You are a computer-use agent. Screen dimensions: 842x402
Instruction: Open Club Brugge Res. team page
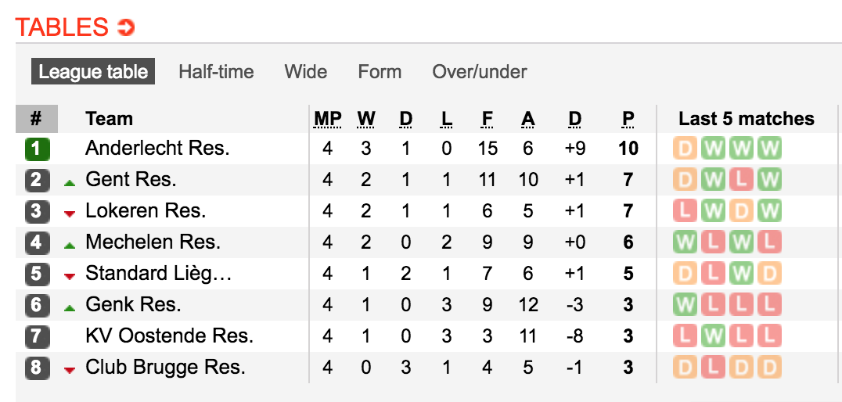pos(165,368)
